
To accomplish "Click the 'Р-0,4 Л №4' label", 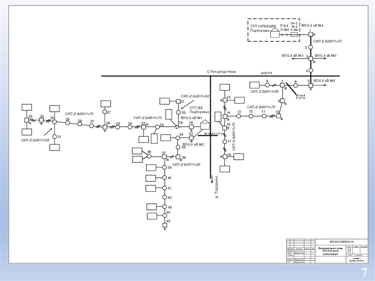I will [x=285, y=28].
